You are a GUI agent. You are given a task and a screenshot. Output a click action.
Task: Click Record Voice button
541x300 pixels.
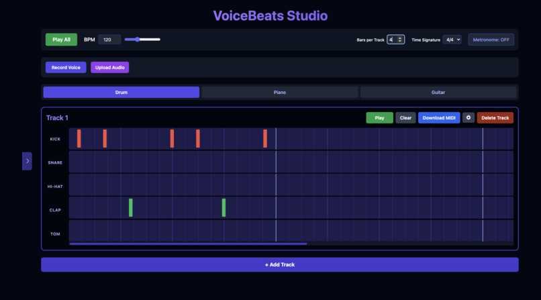point(66,67)
